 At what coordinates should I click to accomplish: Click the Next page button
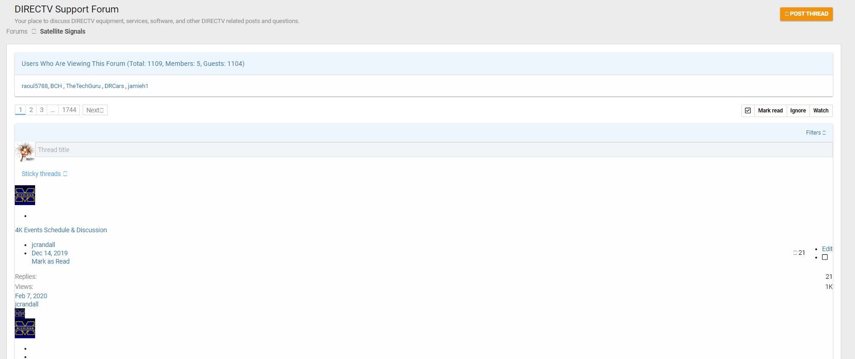coord(95,110)
